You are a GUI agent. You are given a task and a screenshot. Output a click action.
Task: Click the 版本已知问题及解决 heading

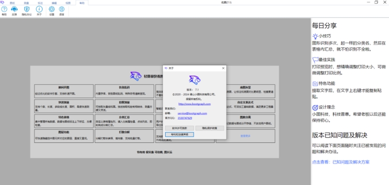340,135
